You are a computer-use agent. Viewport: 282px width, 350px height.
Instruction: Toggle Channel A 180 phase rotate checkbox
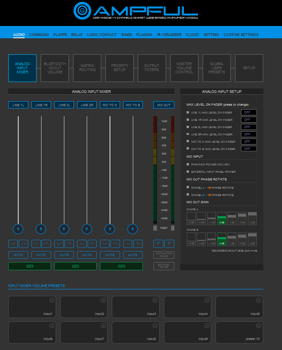click(x=188, y=187)
